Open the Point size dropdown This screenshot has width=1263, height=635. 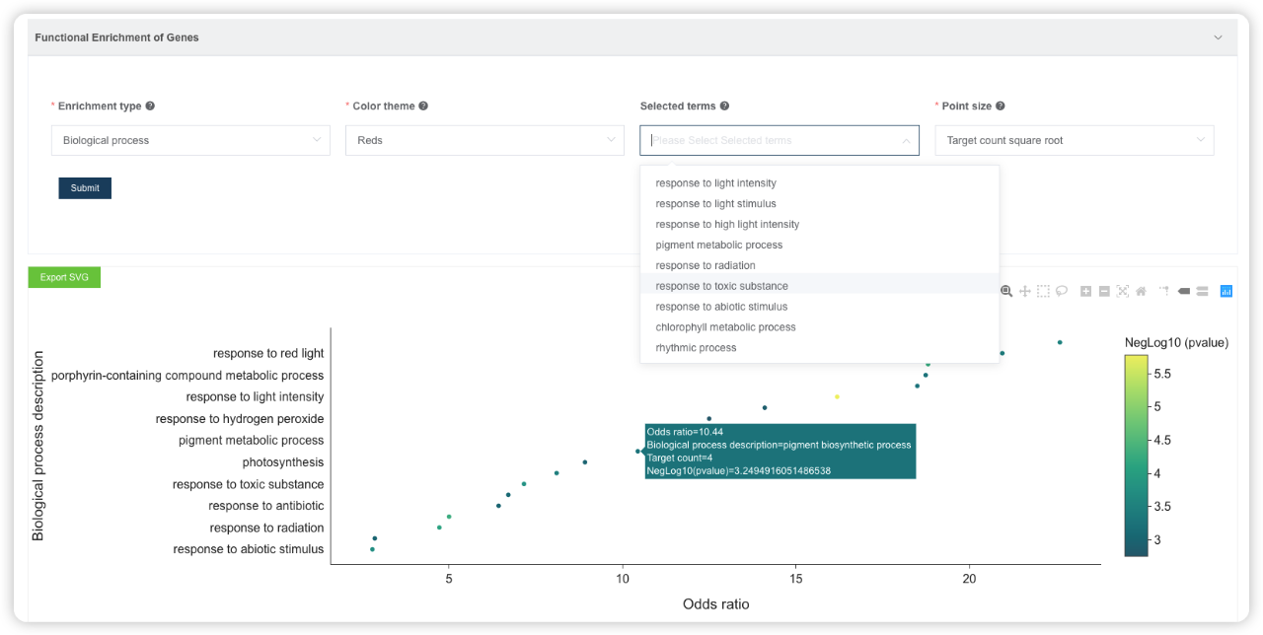1075,140
